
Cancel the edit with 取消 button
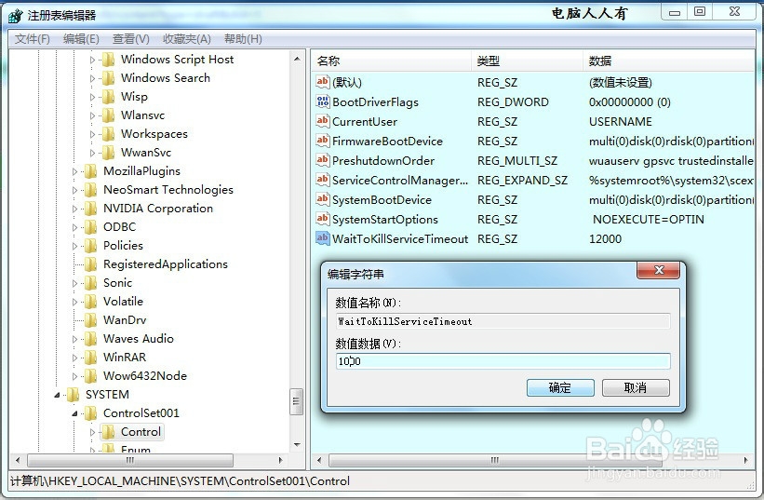tap(636, 387)
